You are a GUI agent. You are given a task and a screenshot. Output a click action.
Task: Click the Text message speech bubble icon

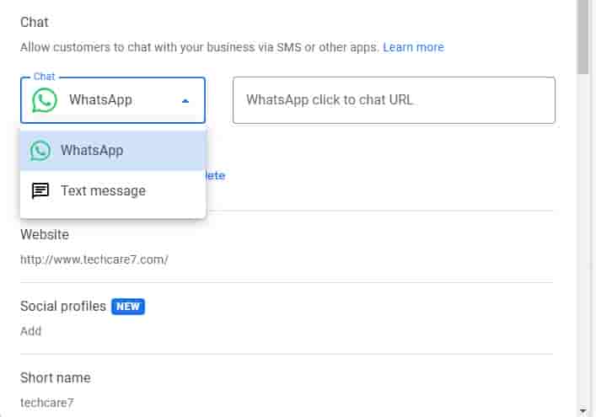click(40, 191)
